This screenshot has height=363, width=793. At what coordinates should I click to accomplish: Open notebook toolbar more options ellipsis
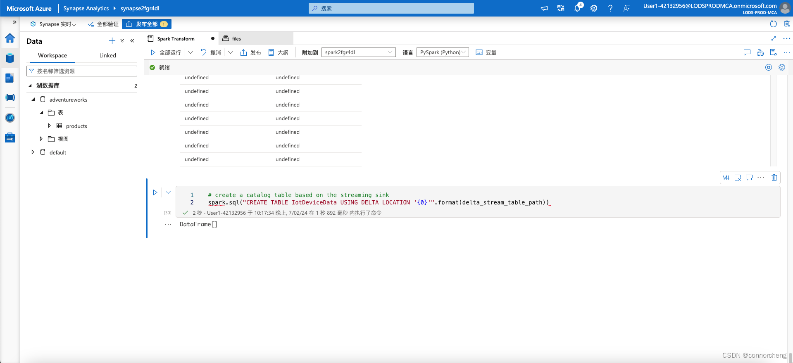tap(787, 52)
